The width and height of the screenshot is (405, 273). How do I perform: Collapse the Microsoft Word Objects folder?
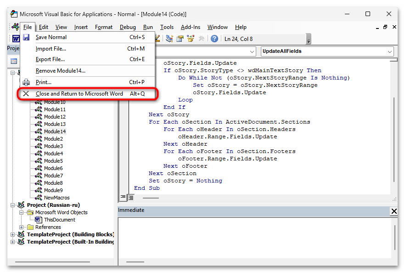[21, 212]
